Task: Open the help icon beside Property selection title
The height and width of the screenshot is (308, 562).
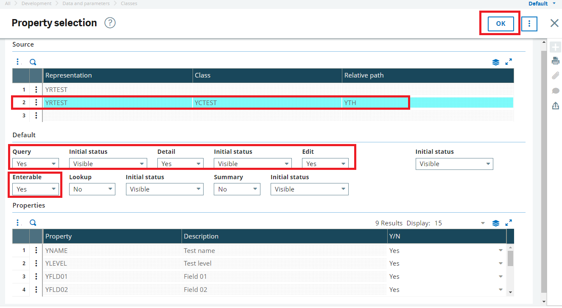Action: [x=110, y=23]
